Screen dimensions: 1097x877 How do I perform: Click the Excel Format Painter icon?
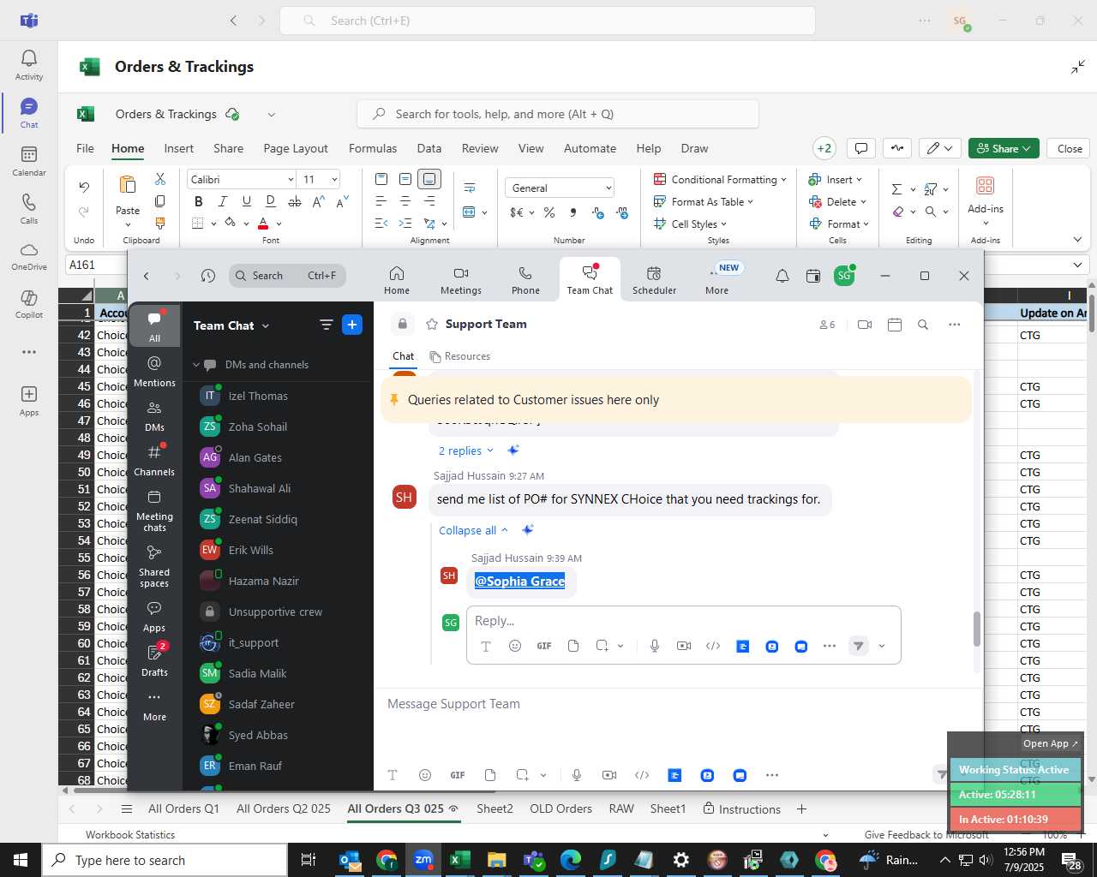(160, 224)
